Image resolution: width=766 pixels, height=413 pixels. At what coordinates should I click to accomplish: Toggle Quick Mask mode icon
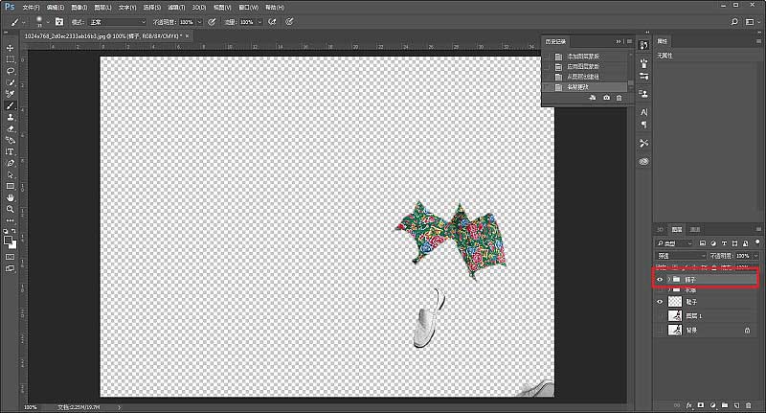click(x=10, y=257)
